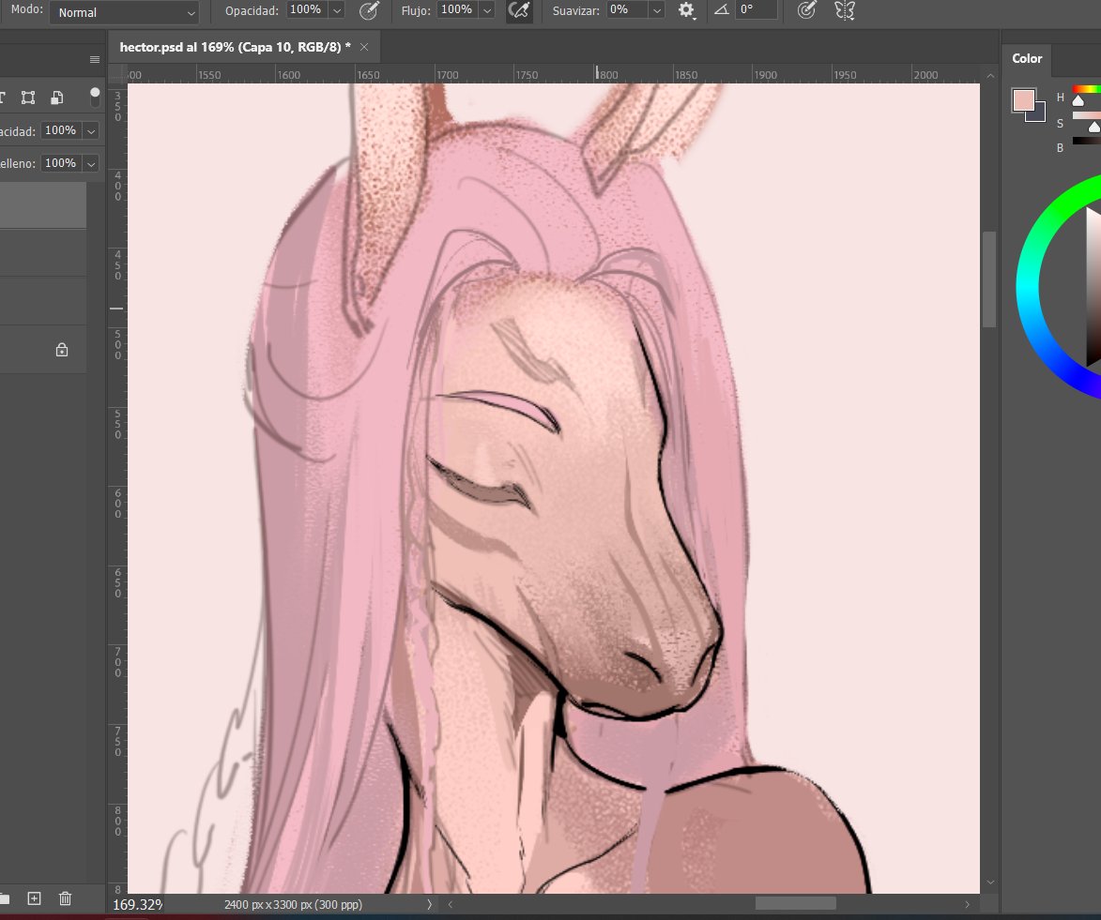Click the zoom percentage 169.32% field

[138, 905]
